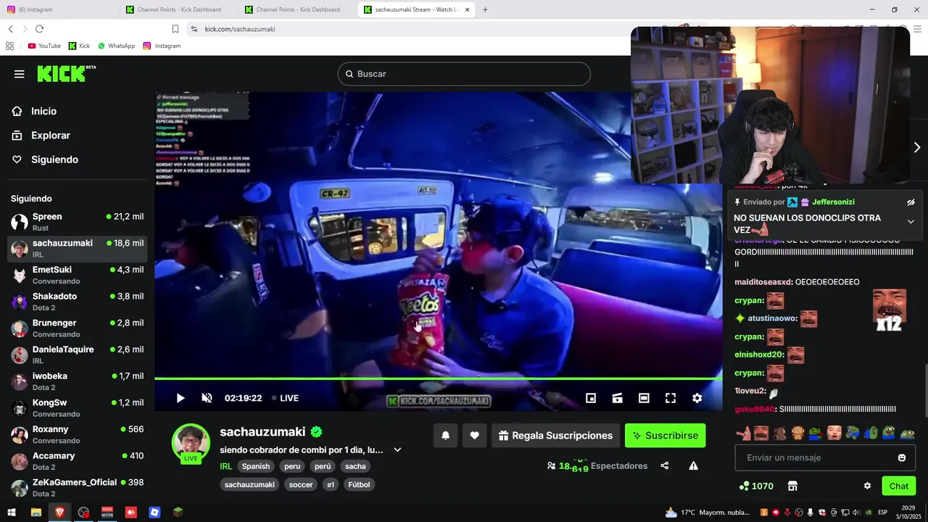Open the emoji picker in chat
Screen dimensions: 928x522
(x=902, y=457)
